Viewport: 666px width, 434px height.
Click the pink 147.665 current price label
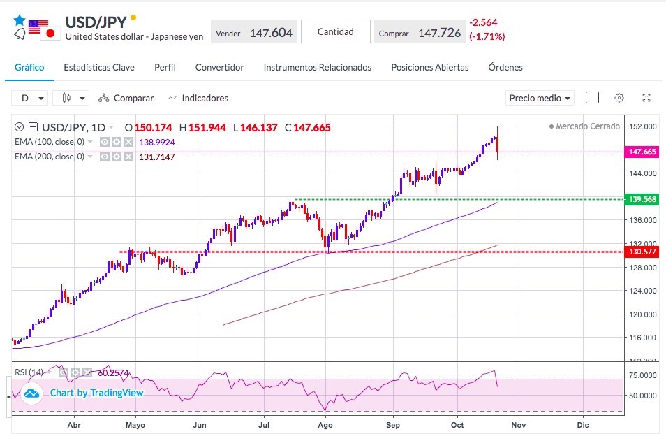[642, 152]
